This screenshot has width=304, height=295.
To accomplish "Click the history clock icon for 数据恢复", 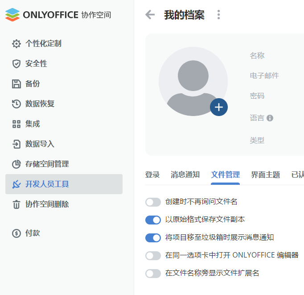I will 16,104.
